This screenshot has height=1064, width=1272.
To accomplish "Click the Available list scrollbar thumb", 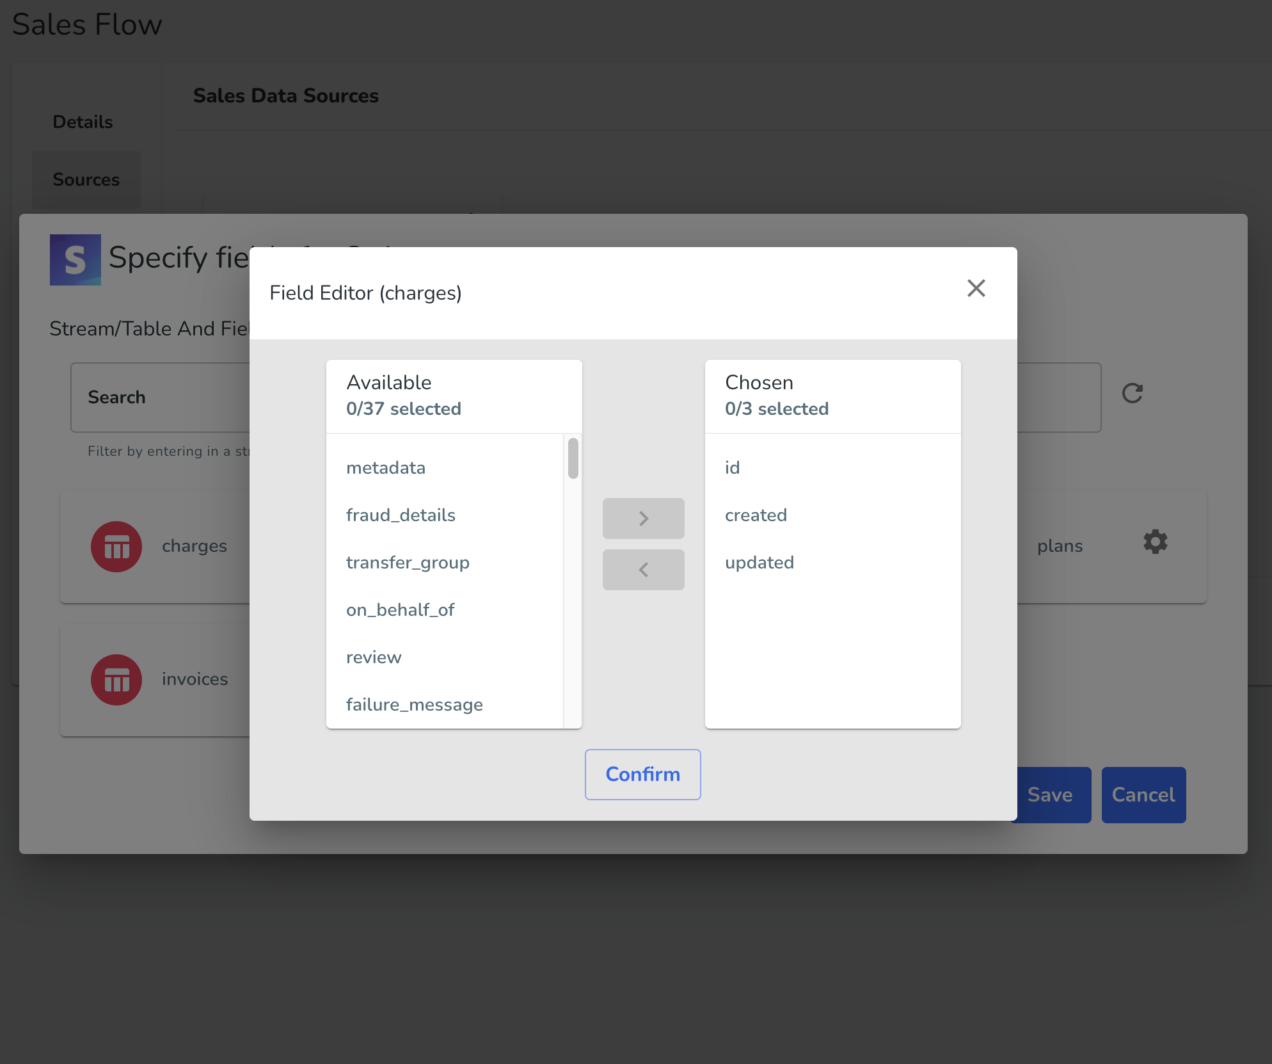I will pyautogui.click(x=573, y=458).
